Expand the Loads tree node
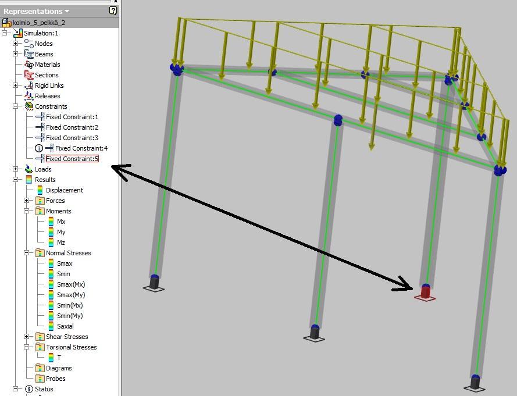 [16, 169]
